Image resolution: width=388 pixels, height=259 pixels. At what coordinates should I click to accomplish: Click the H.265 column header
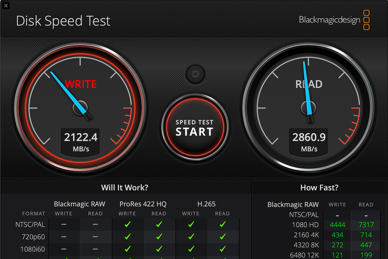coord(206,204)
